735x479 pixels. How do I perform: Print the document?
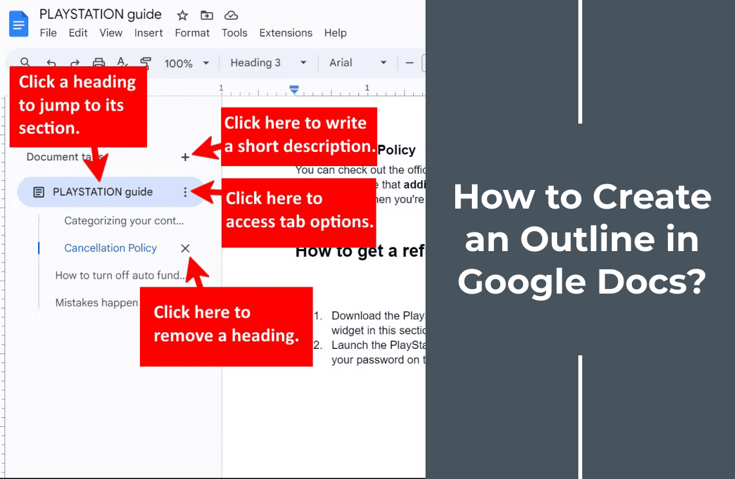click(99, 62)
